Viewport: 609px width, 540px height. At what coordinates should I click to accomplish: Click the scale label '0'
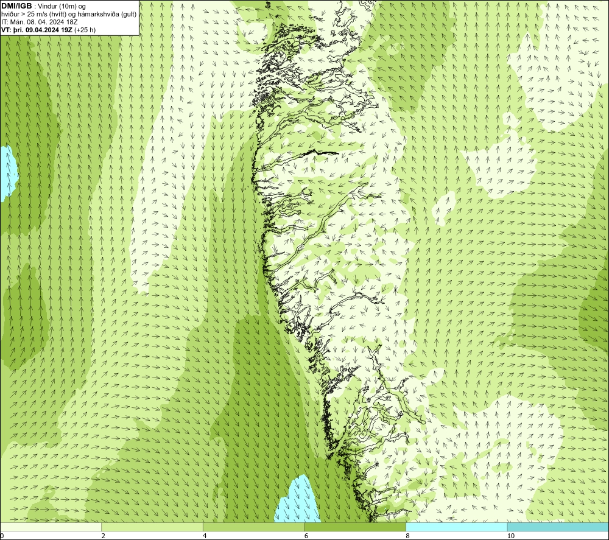(x=2, y=536)
